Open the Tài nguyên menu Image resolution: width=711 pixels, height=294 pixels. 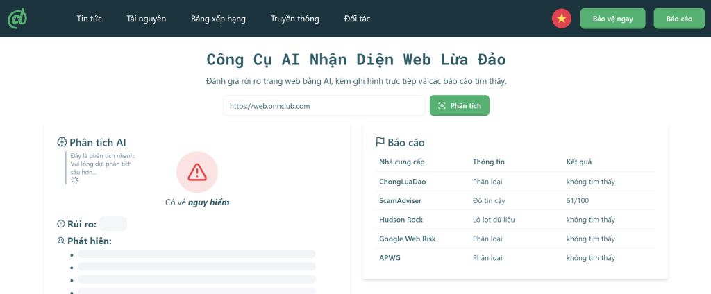(146, 19)
